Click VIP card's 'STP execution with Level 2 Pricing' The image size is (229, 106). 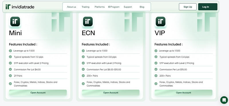[177, 63]
